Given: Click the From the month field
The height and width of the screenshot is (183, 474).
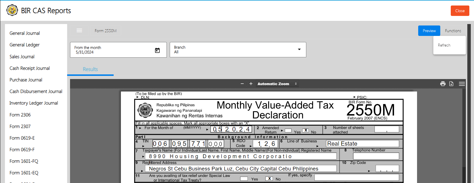Looking at the screenshot, I should click(118, 50).
